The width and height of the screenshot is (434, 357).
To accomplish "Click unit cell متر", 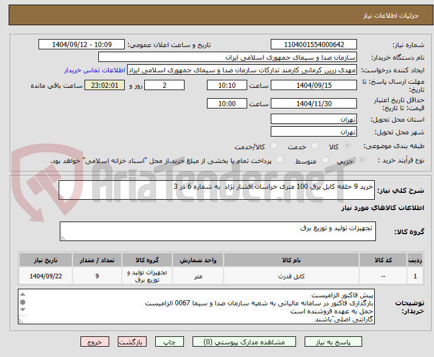I will coord(198,276).
